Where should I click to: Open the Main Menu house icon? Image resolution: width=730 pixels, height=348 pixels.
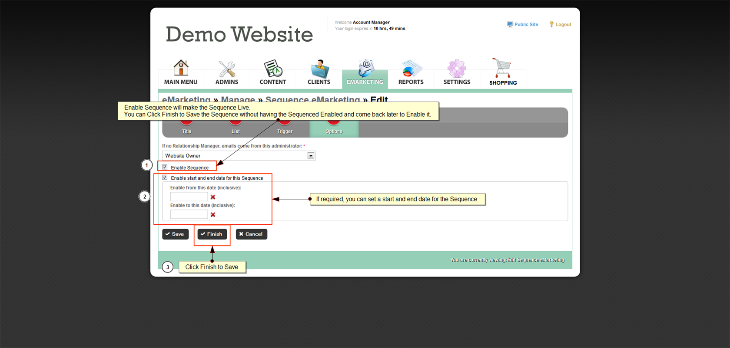181,69
